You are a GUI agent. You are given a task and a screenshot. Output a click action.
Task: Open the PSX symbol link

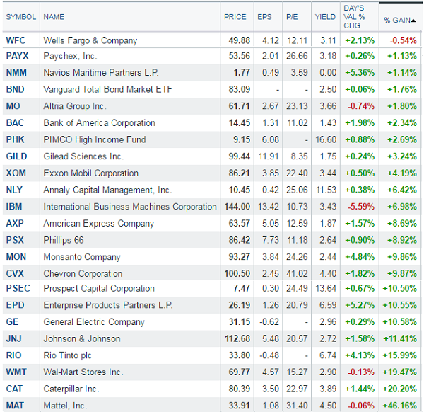[x=15, y=240]
